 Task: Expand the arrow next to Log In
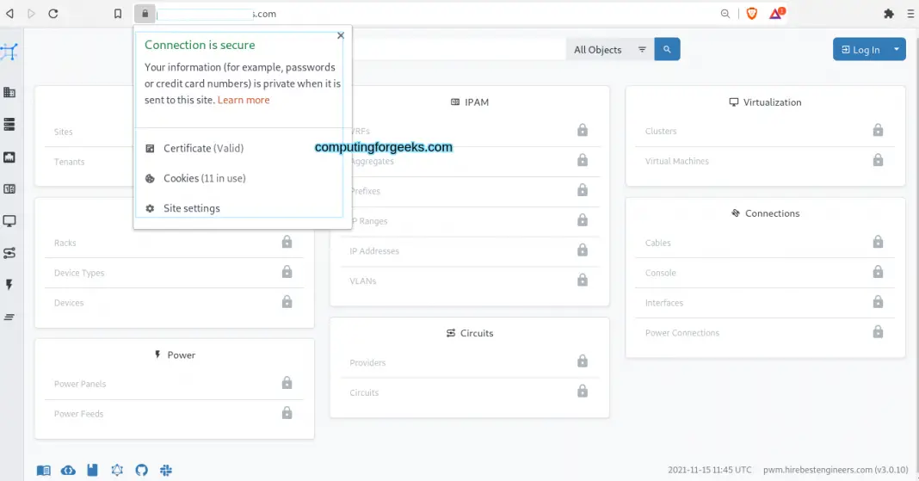pyautogui.click(x=897, y=49)
